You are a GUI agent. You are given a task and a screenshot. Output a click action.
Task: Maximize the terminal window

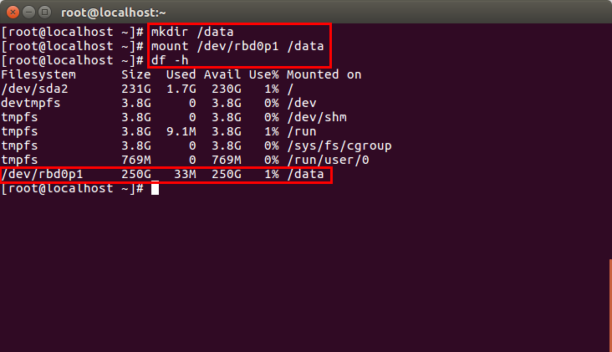(46, 11)
